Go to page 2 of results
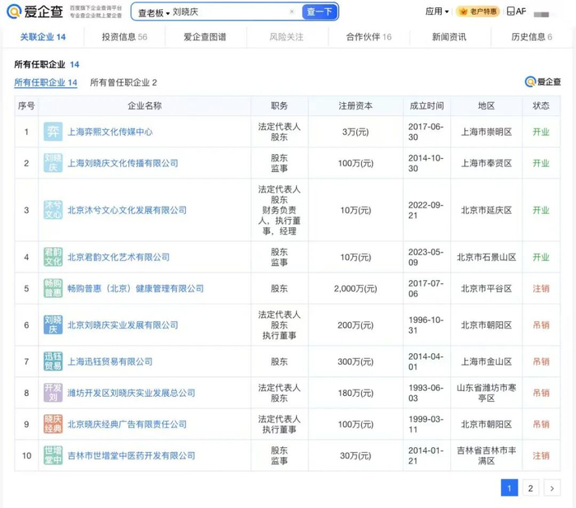 coord(531,488)
